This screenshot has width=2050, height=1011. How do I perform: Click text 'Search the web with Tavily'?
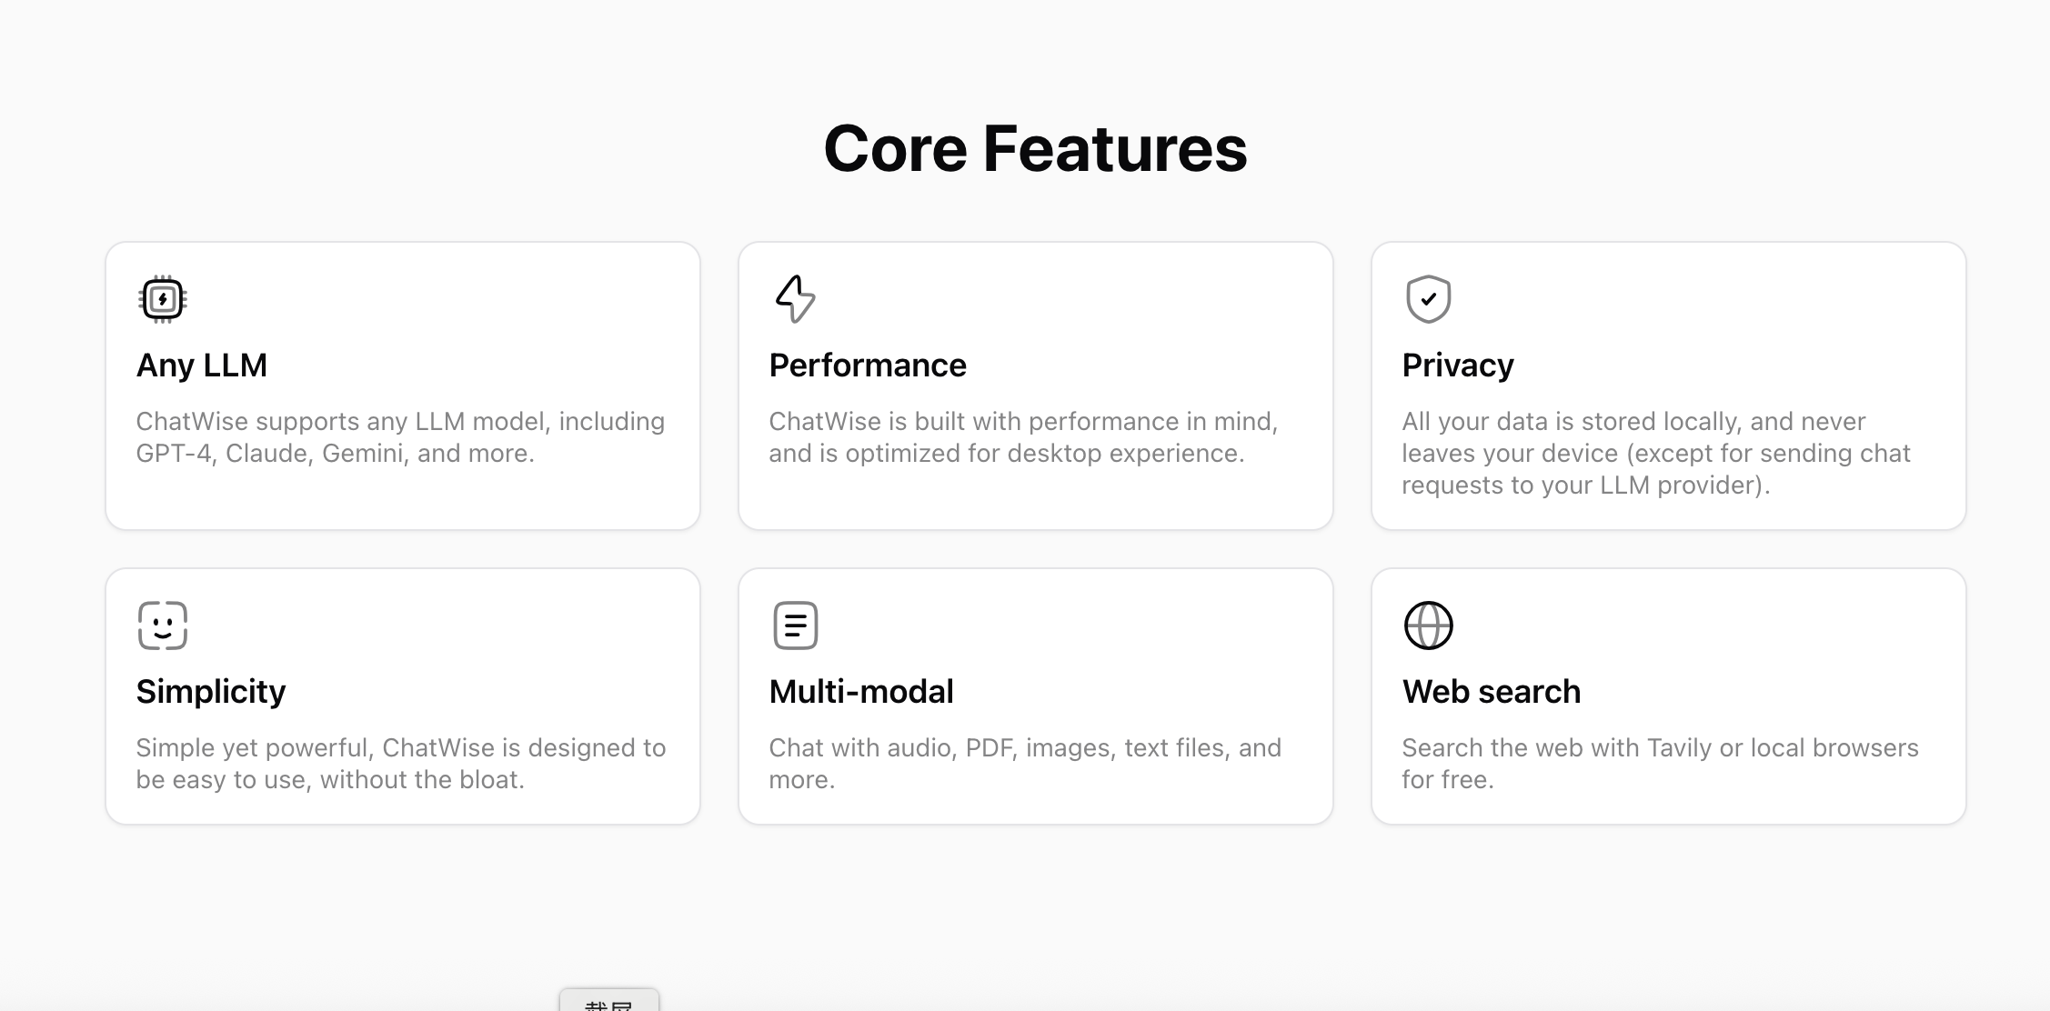1557,748
